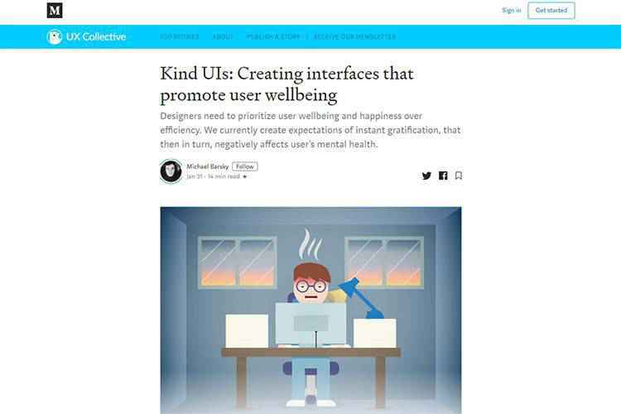The width and height of the screenshot is (621, 414).
Task: Share the article on Facebook
Action: pos(443,176)
